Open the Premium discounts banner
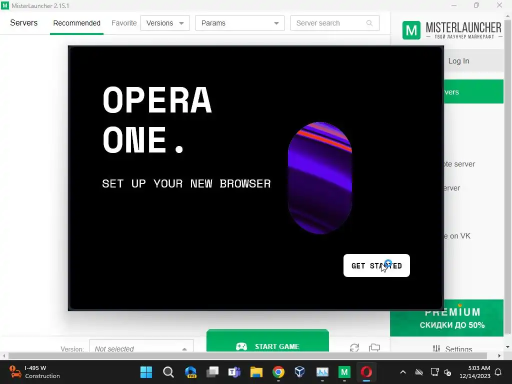The image size is (512, 384). coord(446,318)
